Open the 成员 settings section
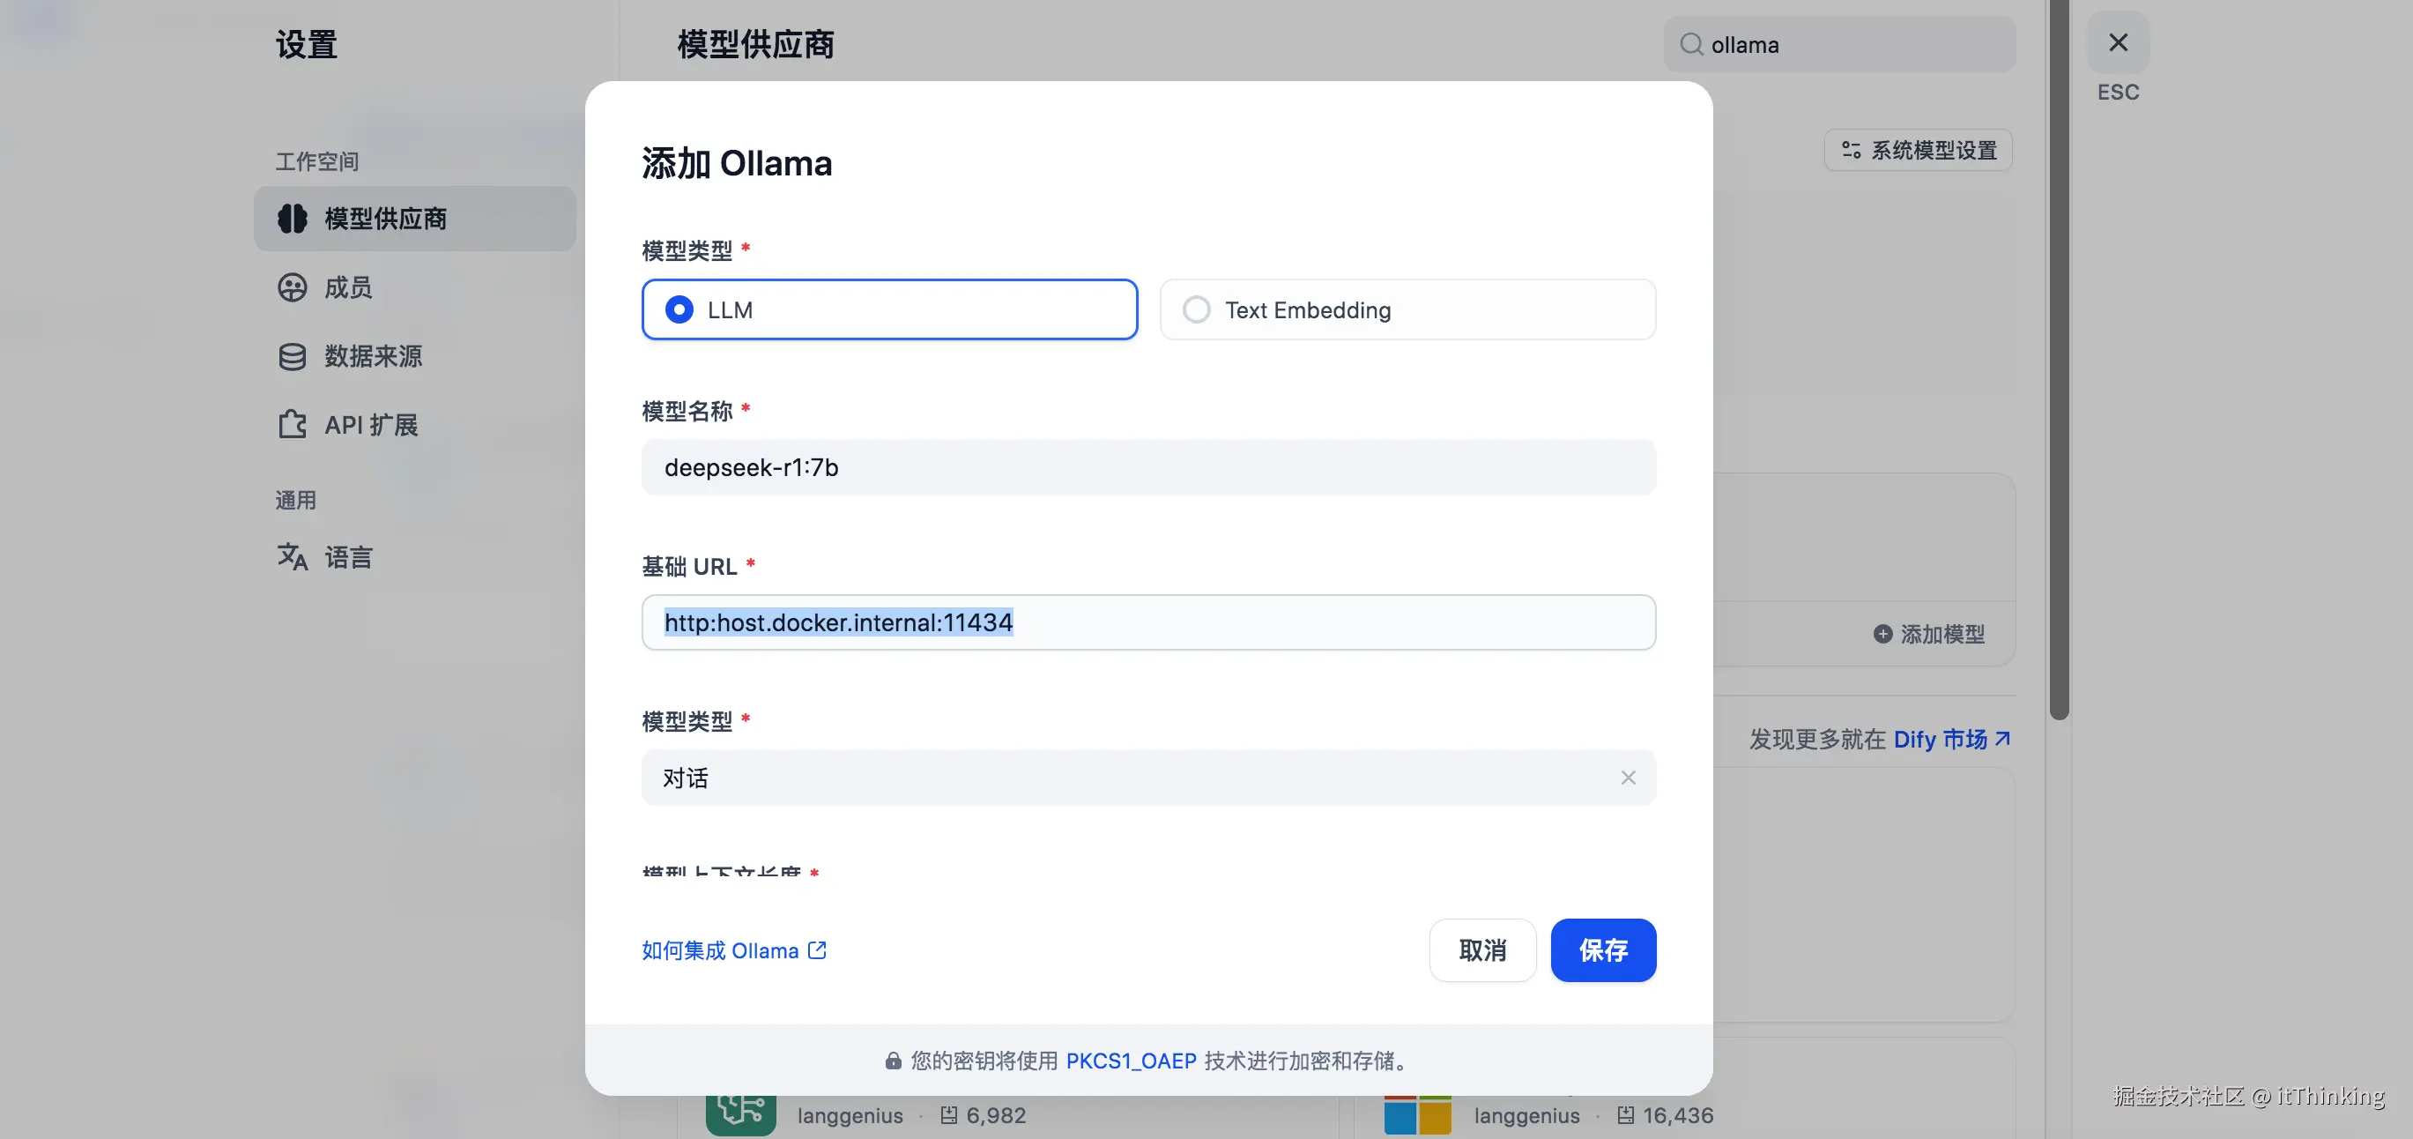The image size is (2413, 1139). [348, 287]
